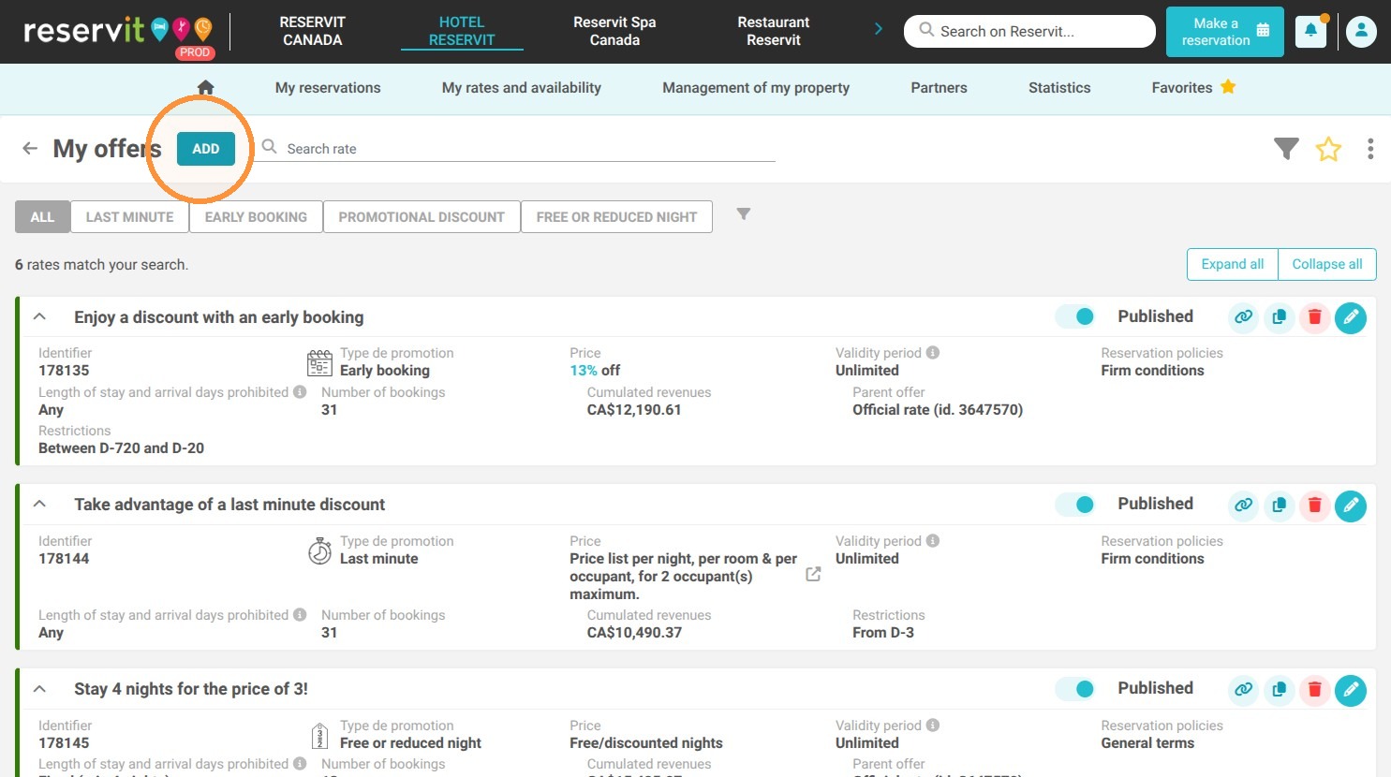The image size is (1391, 777).
Task: Open the three-dot more options menu
Action: (x=1369, y=149)
